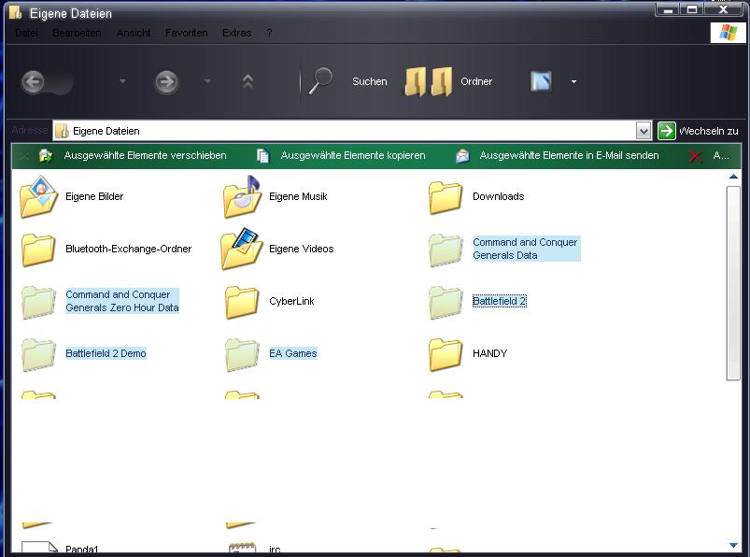Click the view mode (Ansichten) icon

coord(541,81)
